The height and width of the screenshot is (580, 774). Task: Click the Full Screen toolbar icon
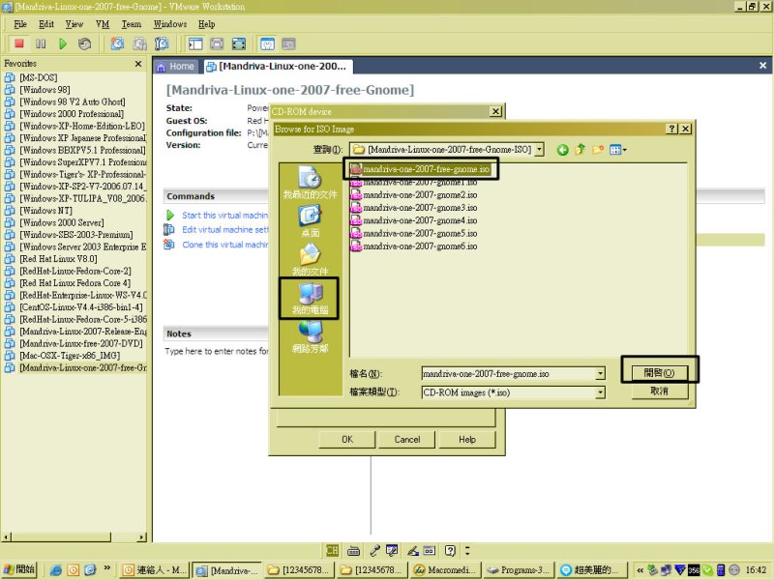tap(238, 43)
